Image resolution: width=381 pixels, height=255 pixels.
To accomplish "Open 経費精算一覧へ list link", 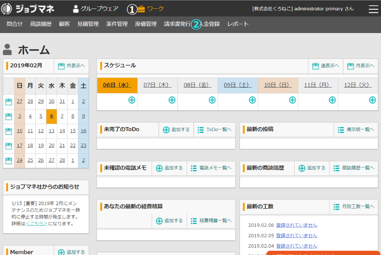I will point(211,221).
